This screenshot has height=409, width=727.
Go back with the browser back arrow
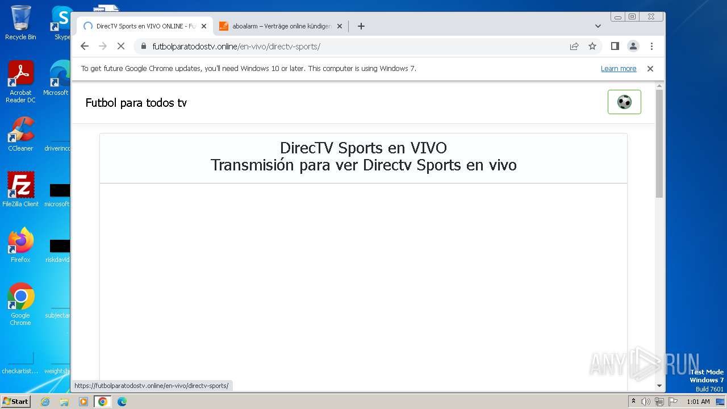coord(85,46)
